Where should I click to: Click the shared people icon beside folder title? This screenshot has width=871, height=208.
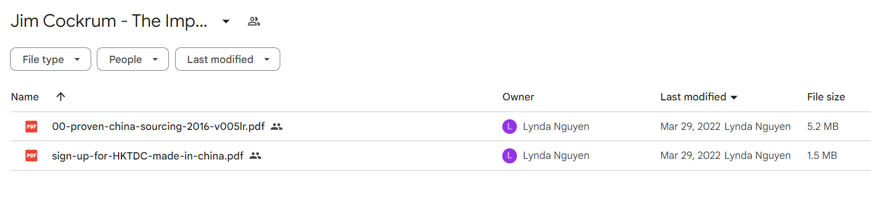pyautogui.click(x=254, y=22)
